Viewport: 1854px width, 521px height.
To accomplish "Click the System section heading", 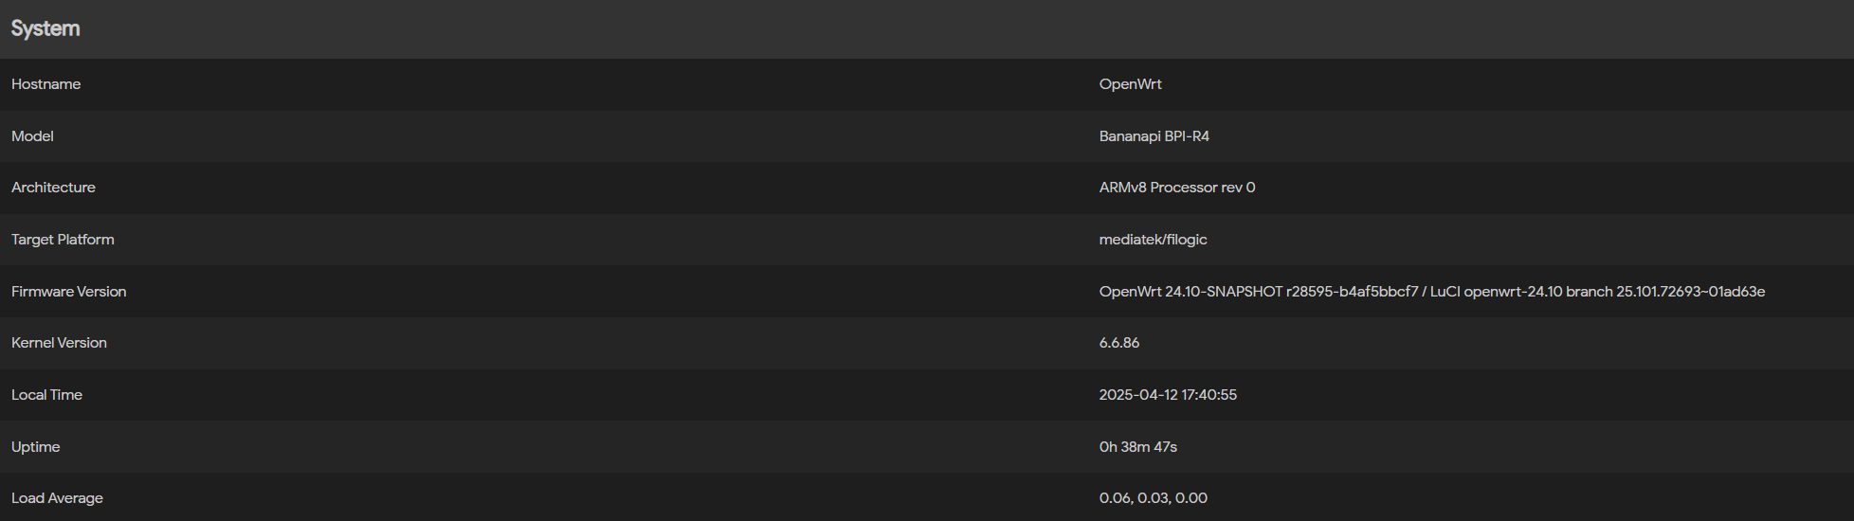I will tap(45, 28).
